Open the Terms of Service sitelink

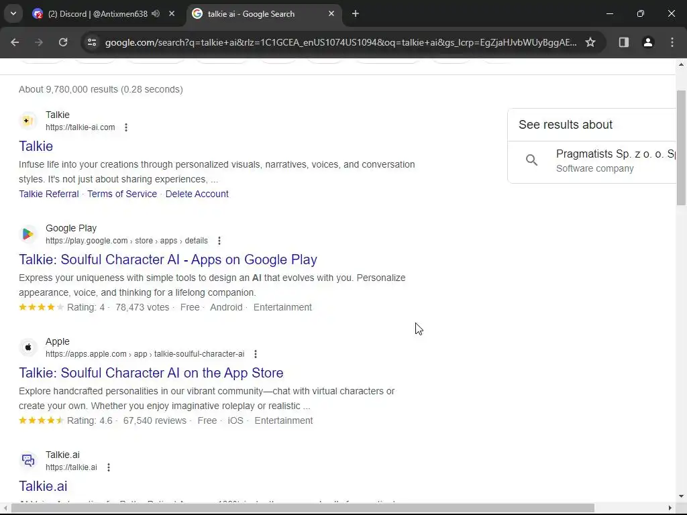pos(122,194)
